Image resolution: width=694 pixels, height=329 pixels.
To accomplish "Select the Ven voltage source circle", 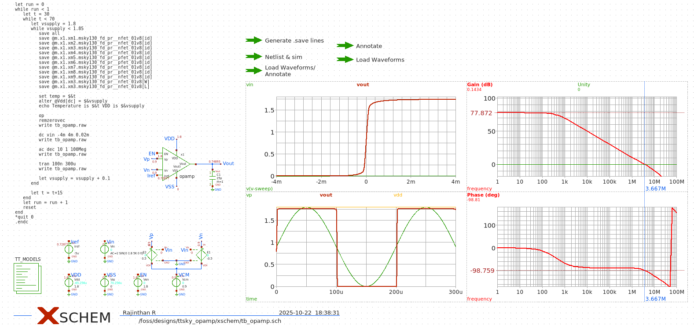I will pos(138,282).
